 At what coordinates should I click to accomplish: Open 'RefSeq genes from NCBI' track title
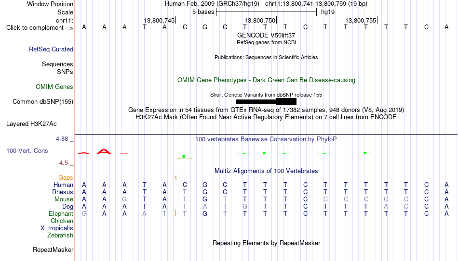[x=266, y=42]
